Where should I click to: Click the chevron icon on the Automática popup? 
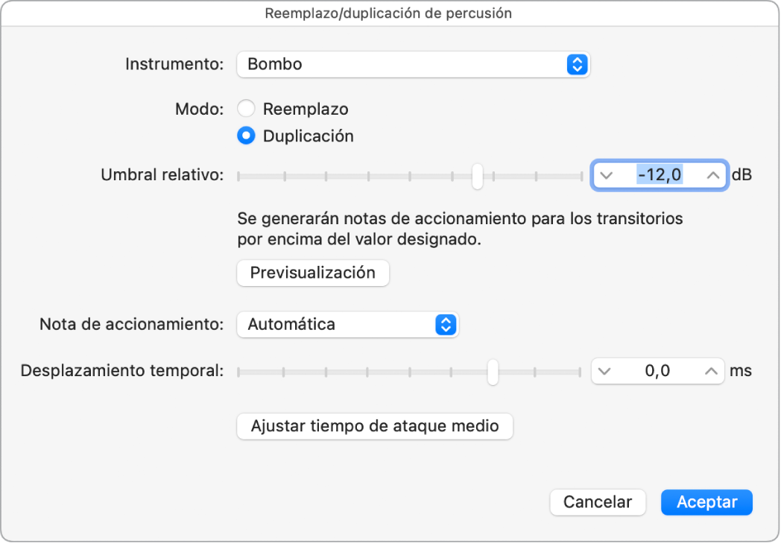(446, 324)
